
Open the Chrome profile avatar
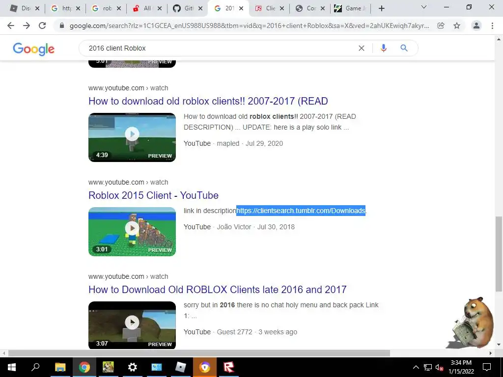(x=476, y=26)
